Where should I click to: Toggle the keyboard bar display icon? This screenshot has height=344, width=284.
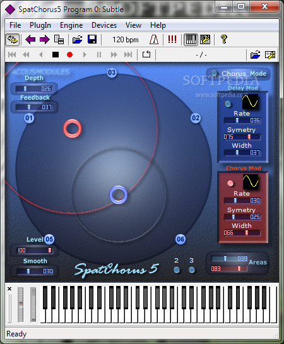click(191, 40)
